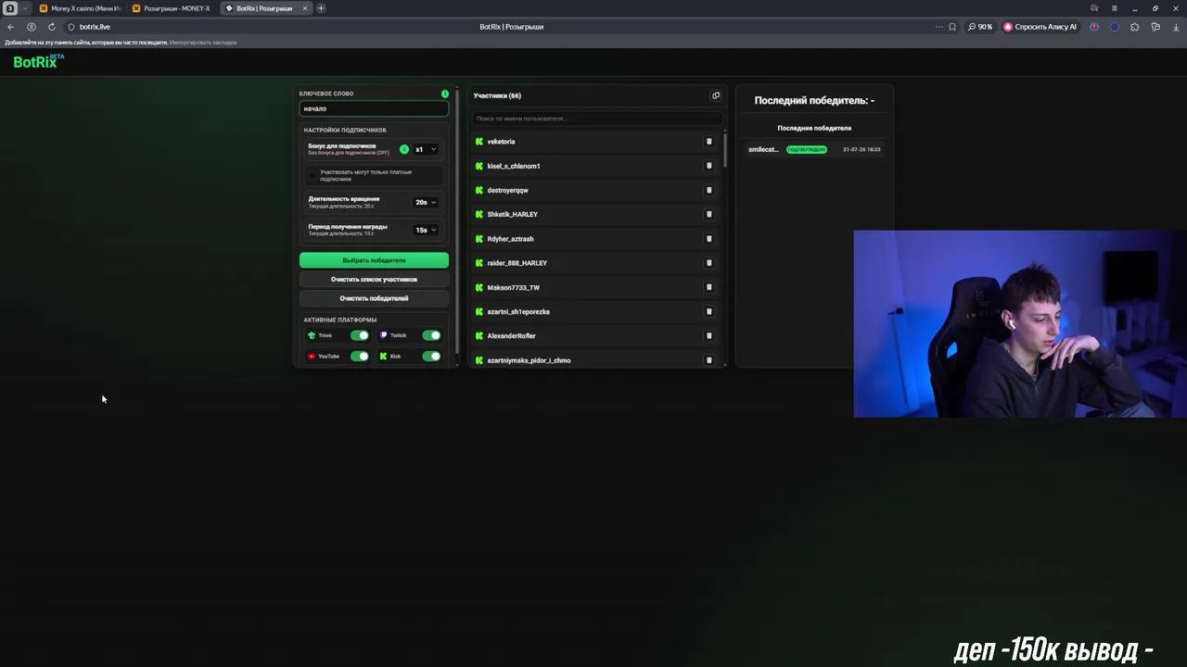Click the participants list scrollbar
The height and width of the screenshot is (667, 1187).
(725, 148)
